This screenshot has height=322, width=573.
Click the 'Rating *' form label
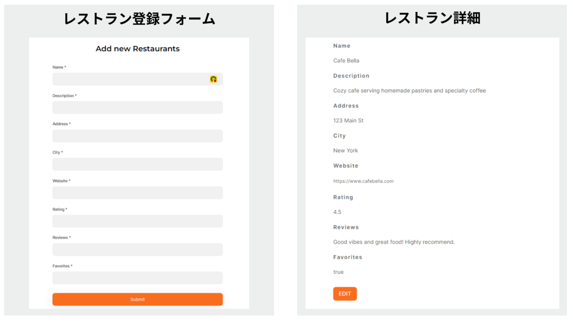60,209
